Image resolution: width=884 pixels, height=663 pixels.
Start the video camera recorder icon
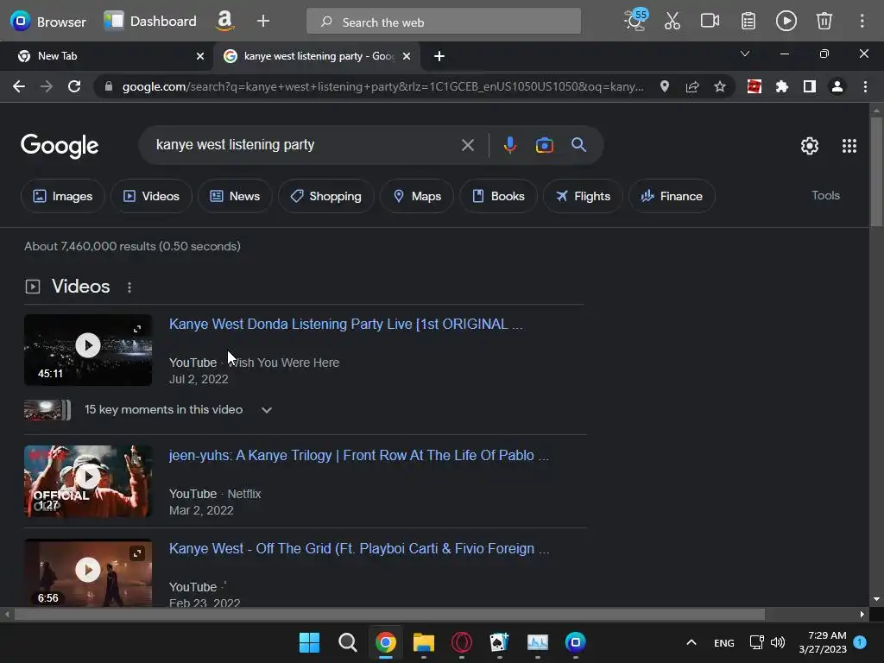[x=710, y=22]
